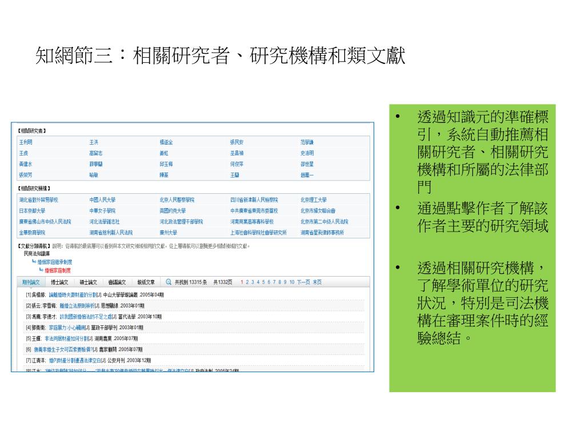The height and width of the screenshot is (439, 585).
Task: Open the 會議論文 tab
Action: pyautogui.click(x=117, y=282)
